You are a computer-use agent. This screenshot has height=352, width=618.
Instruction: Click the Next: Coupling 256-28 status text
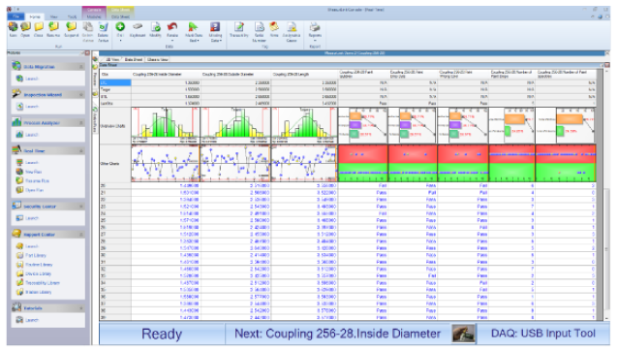coord(337,334)
